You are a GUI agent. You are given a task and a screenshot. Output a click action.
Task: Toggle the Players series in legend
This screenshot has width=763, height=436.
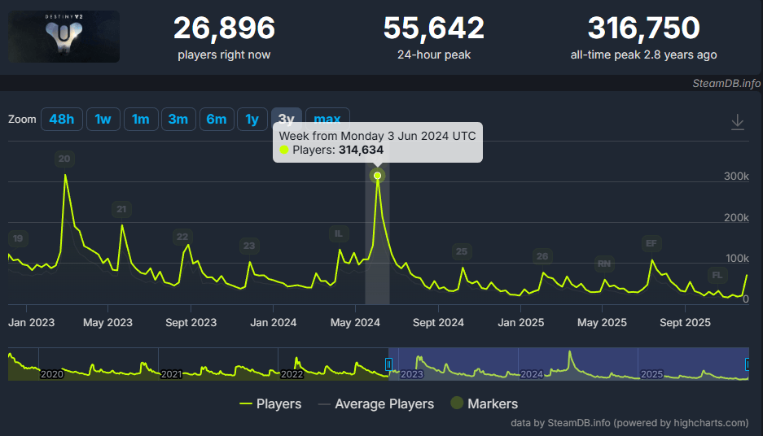[x=270, y=403]
